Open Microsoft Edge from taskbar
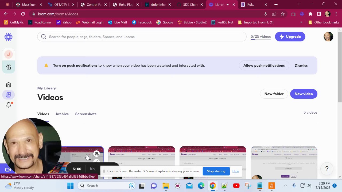The image size is (342, 192). tap(201, 186)
